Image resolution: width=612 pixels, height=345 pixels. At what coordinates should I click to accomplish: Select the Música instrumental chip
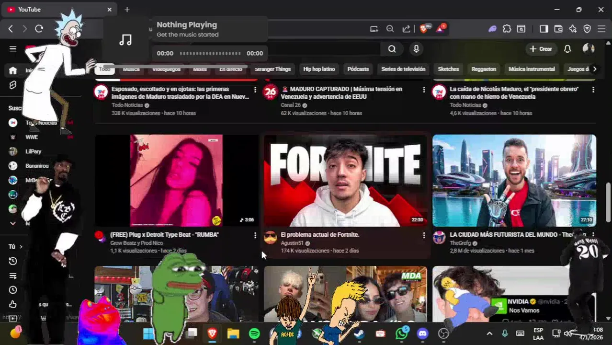pos(532,69)
